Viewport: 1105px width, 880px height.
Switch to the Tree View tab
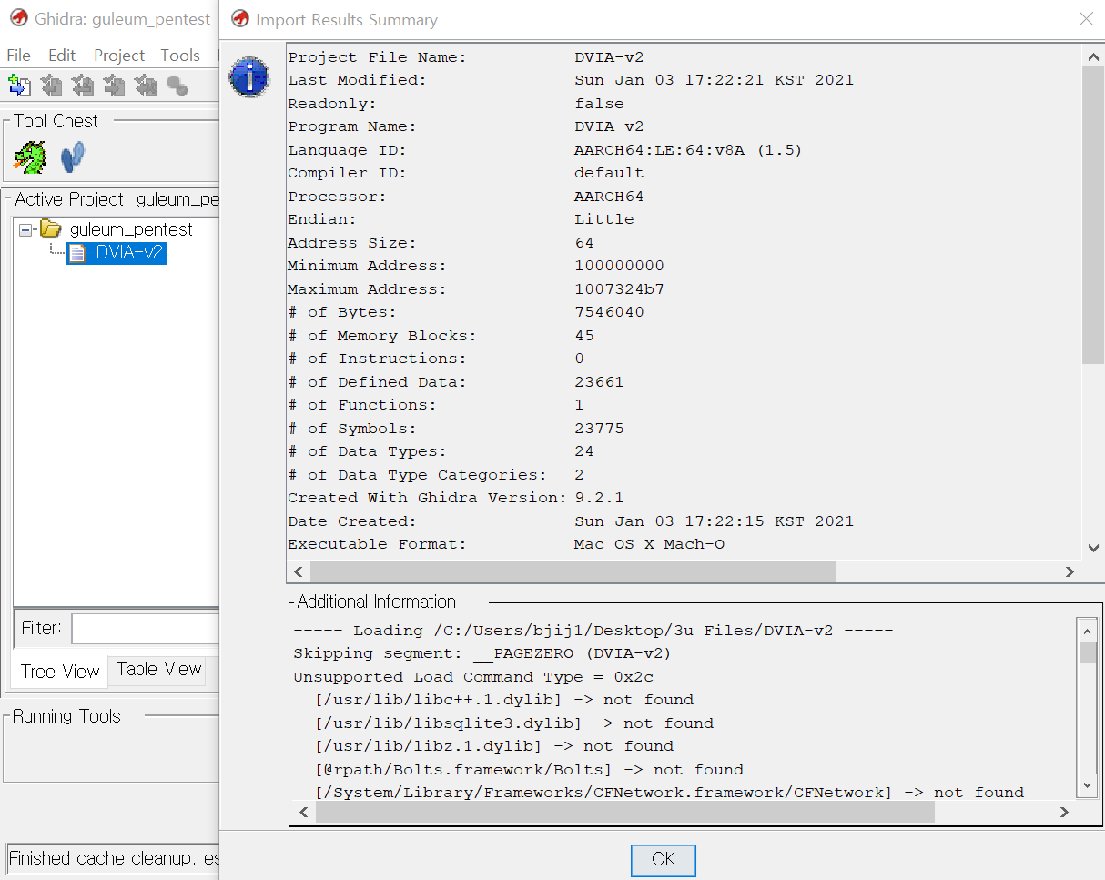tap(60, 672)
